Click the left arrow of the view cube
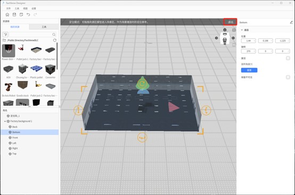The width and height of the screenshot is (295, 195). 216,38
